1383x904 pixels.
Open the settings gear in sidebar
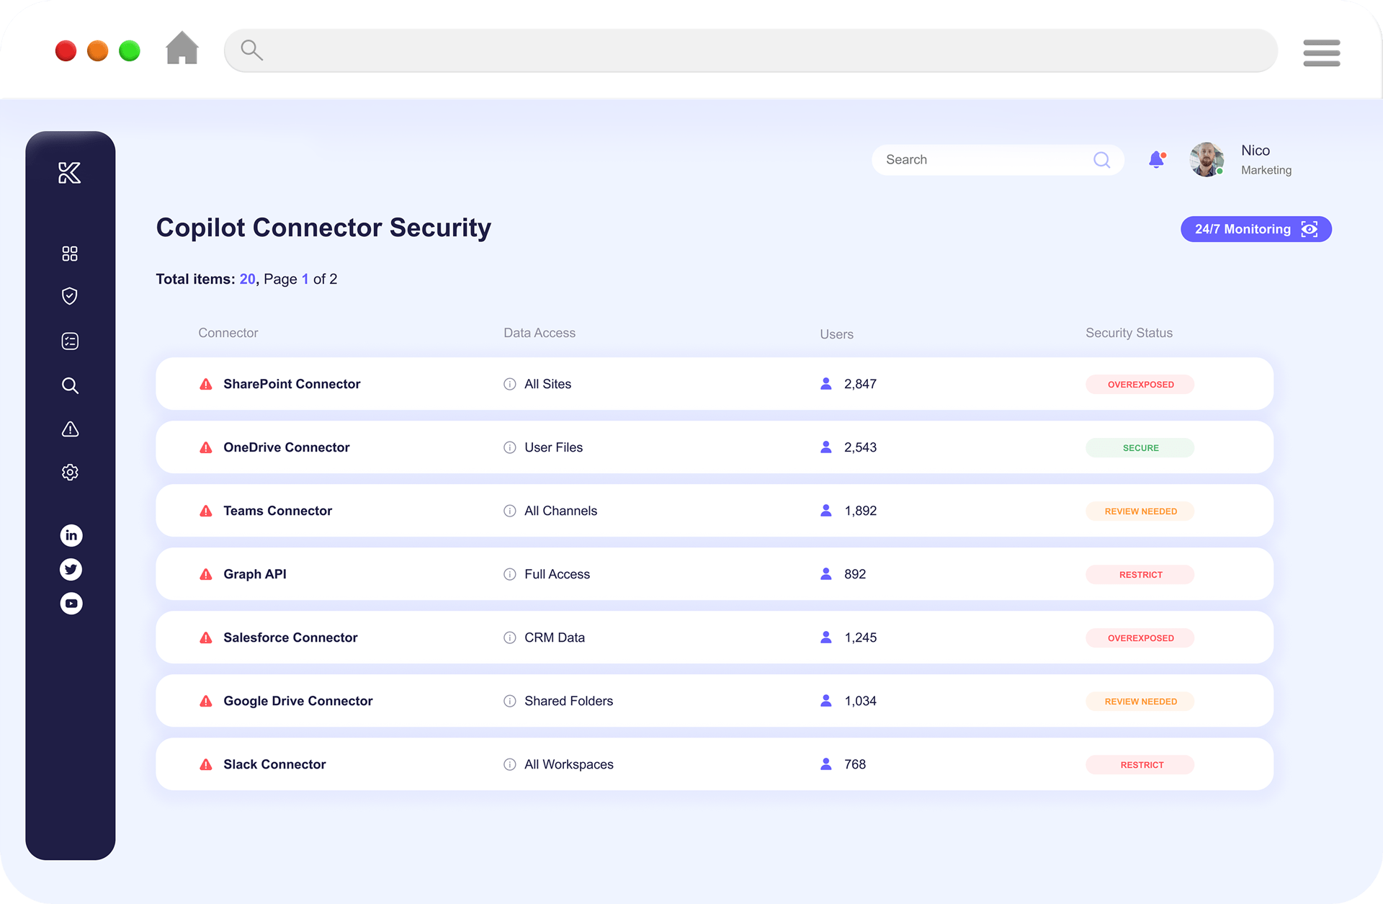click(70, 473)
